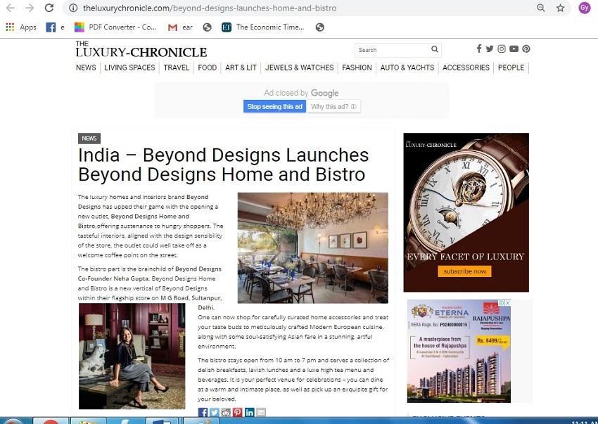Open the LIVING SPACES menu item
Image resolution: width=598 pixels, height=424 pixels.
(x=129, y=68)
